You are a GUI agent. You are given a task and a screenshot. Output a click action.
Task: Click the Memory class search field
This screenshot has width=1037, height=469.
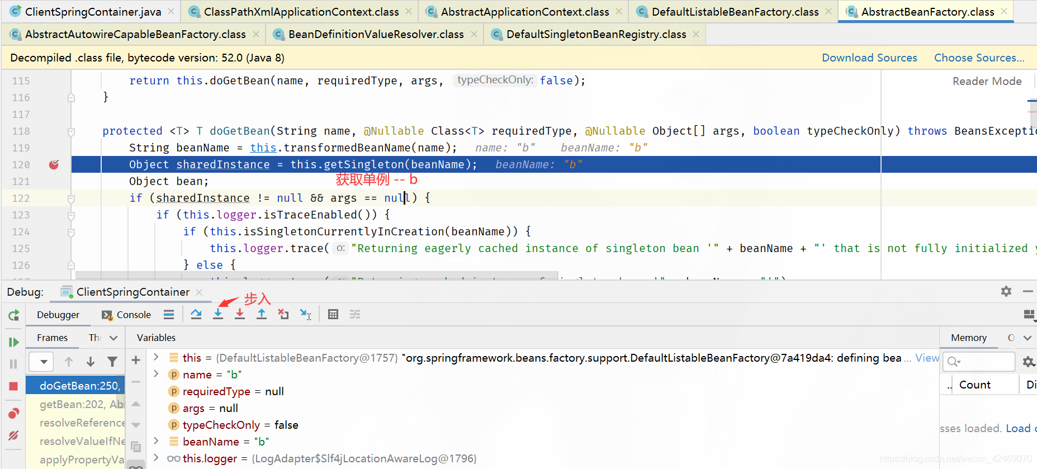click(x=979, y=362)
